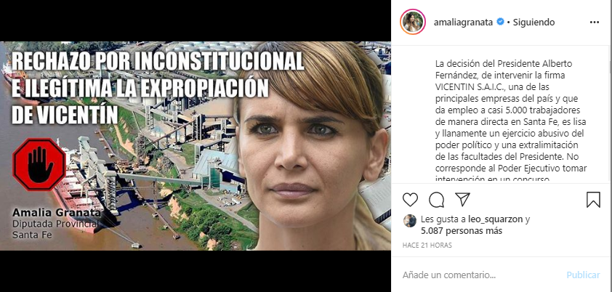Click the small liker avatar thumbnail
This screenshot has width=612, height=292.
click(x=409, y=220)
